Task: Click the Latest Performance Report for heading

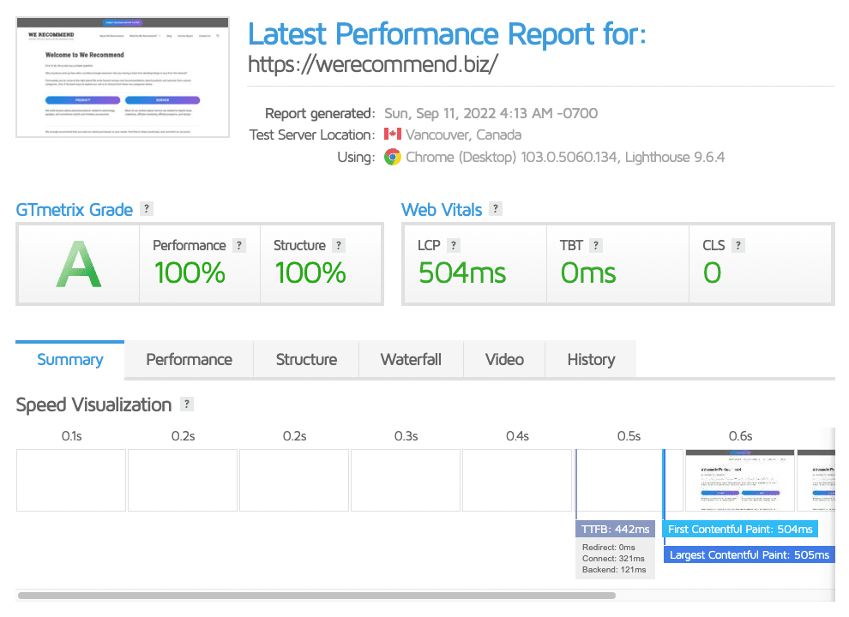Action: click(x=447, y=33)
